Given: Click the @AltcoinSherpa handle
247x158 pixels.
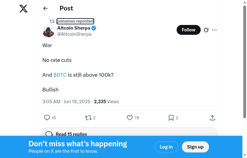Looking at the screenshot, I should (74, 34).
